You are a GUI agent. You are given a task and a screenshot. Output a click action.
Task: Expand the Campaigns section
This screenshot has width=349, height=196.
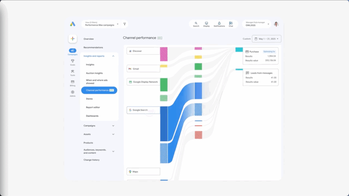113,126
